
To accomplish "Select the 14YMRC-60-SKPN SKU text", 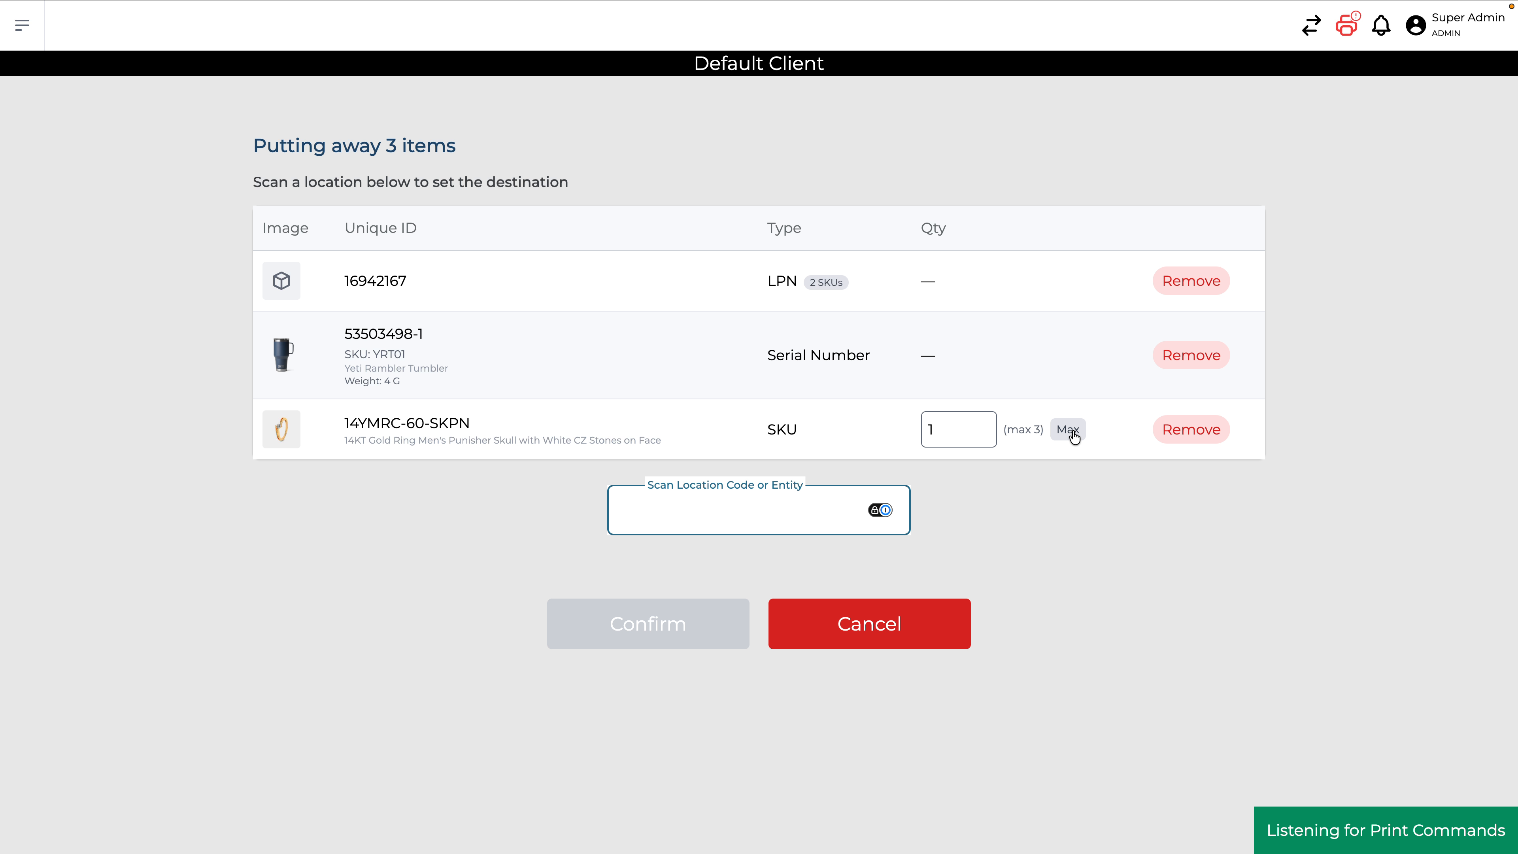I will 407,423.
